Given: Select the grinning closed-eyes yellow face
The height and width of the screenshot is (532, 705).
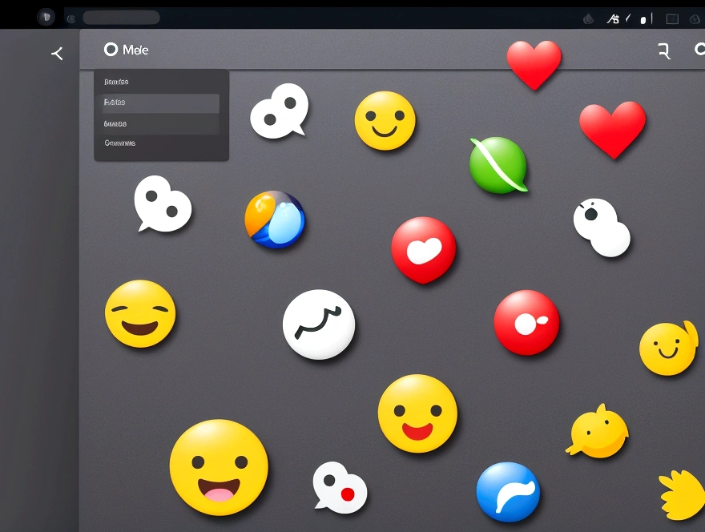Looking at the screenshot, I should click(x=140, y=314).
